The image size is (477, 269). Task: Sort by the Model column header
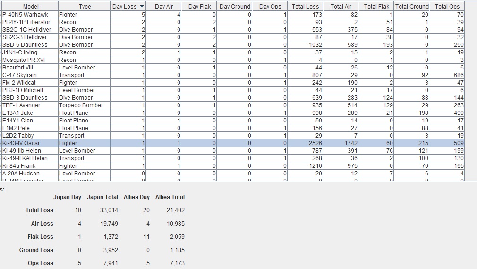[30, 7]
